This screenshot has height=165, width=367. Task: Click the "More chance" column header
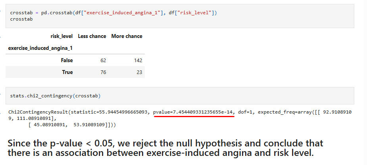[127, 36]
